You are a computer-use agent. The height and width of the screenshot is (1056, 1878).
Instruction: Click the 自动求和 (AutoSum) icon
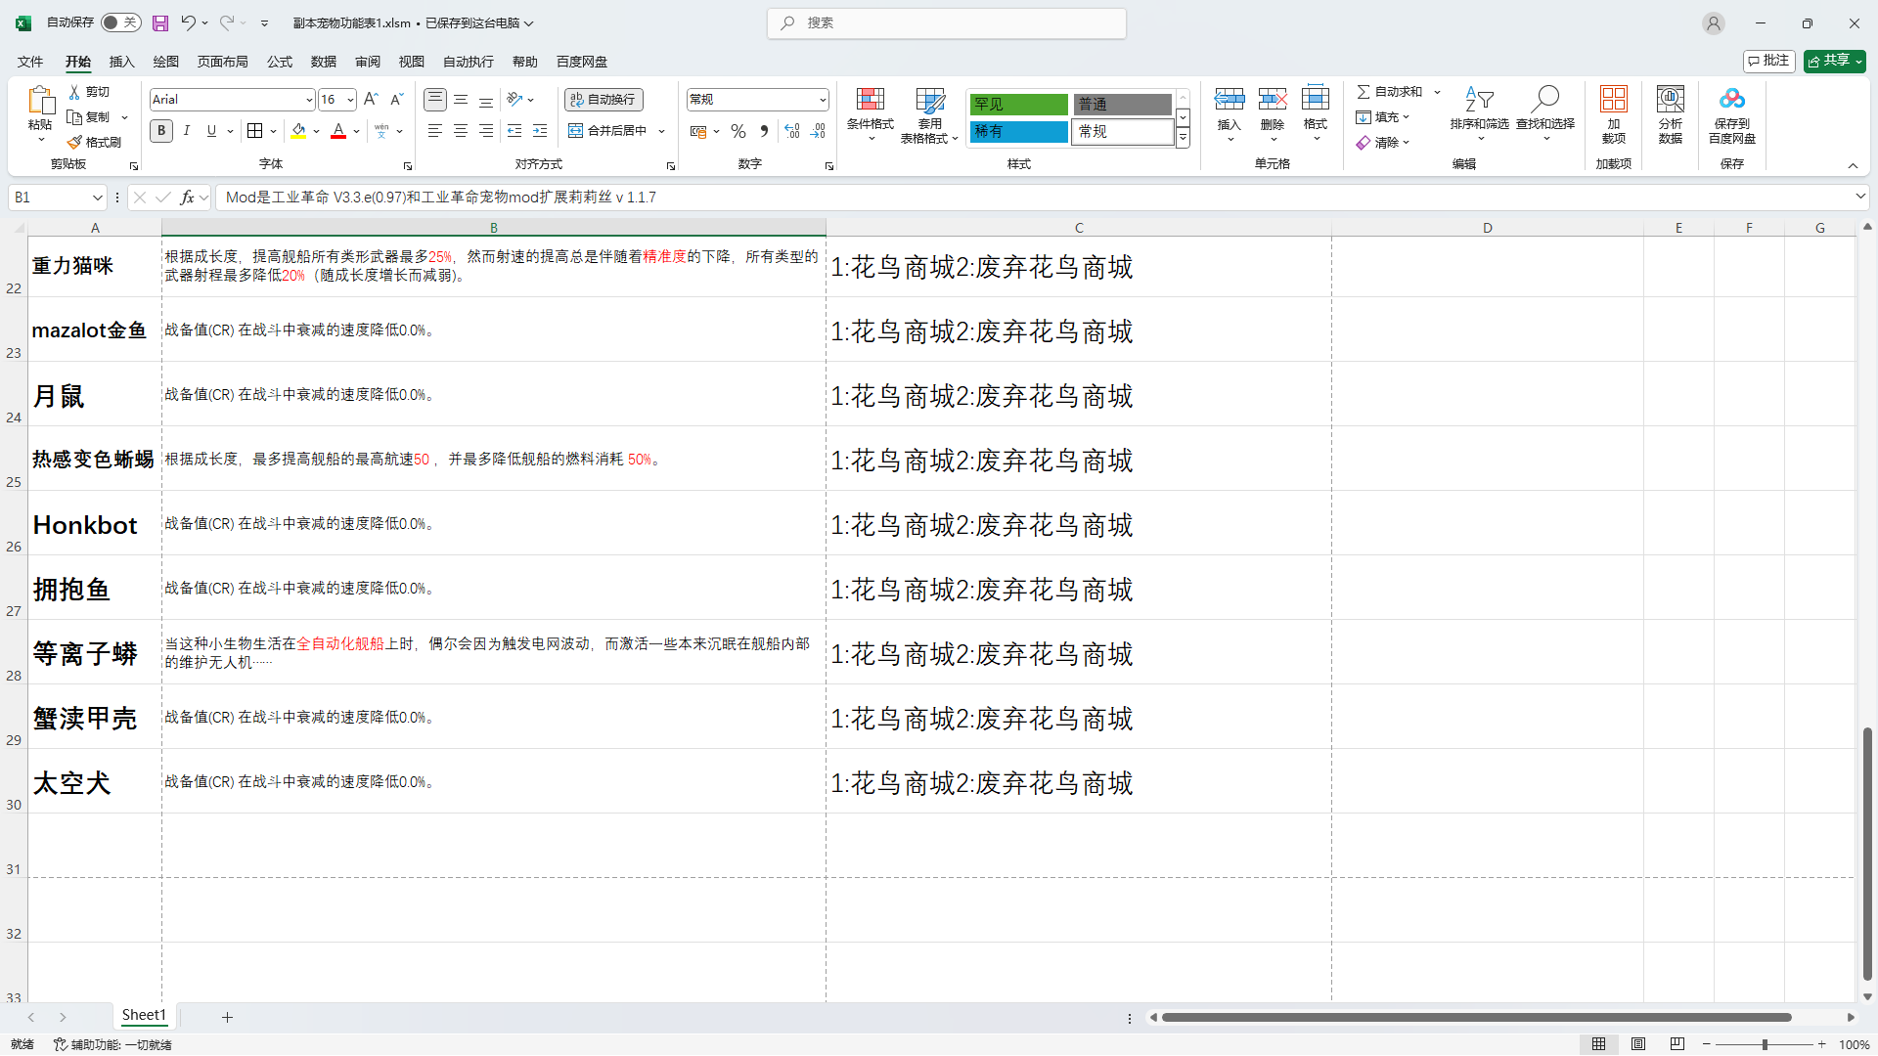click(x=1365, y=91)
